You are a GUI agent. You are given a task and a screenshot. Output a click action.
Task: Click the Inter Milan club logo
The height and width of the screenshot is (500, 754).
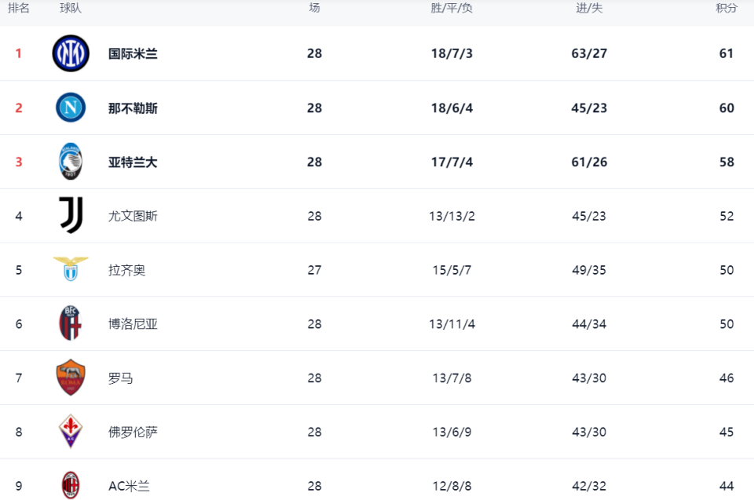tap(71, 53)
